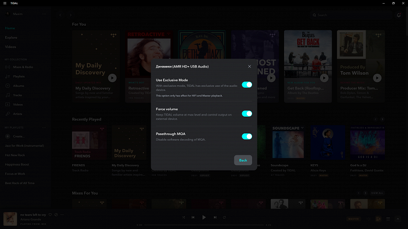Open Focus at Work playlist

[x=15, y=174]
